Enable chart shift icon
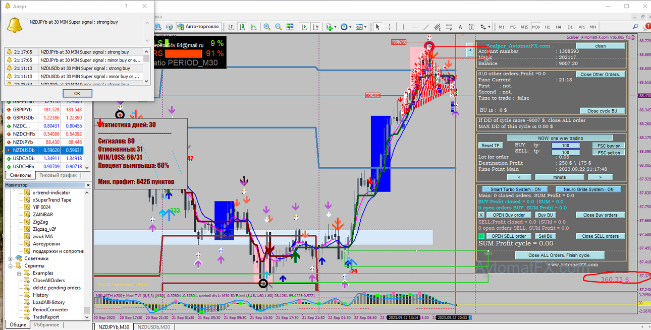The image size is (651, 330). point(315,27)
